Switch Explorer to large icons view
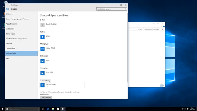197x111 pixels. tap(163, 86)
